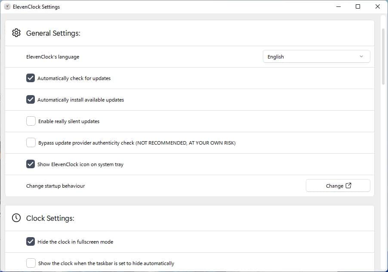
Task: Maximize the ElevenClock Settings window
Action: (358, 7)
